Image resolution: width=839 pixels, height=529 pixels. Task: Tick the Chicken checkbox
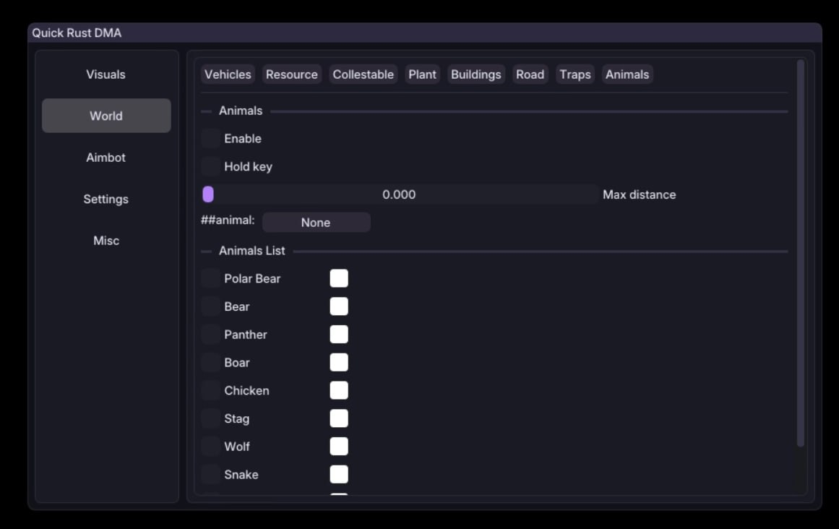pyautogui.click(x=210, y=391)
